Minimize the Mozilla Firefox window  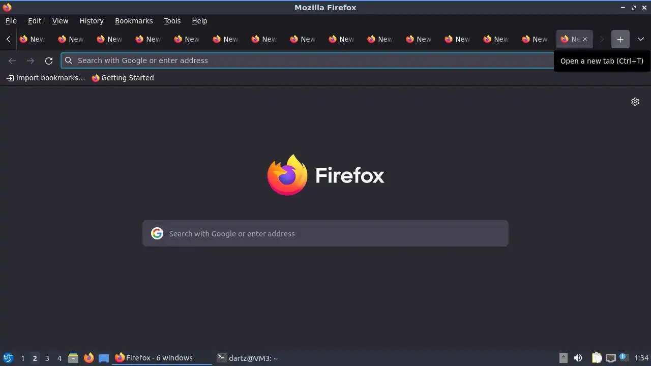(x=623, y=8)
